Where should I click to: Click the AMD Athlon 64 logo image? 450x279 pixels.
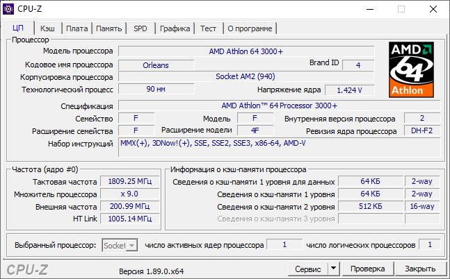[x=411, y=69]
